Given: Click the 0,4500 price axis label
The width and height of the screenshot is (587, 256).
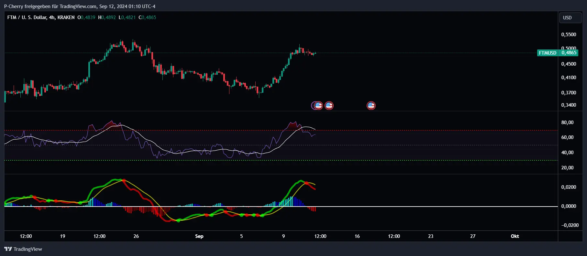Looking at the screenshot, I should point(569,64).
